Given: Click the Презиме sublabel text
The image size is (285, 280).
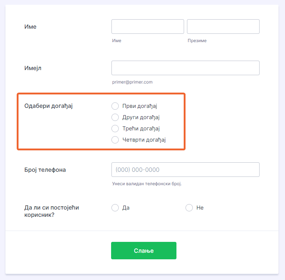Looking at the screenshot, I should pos(197,41).
